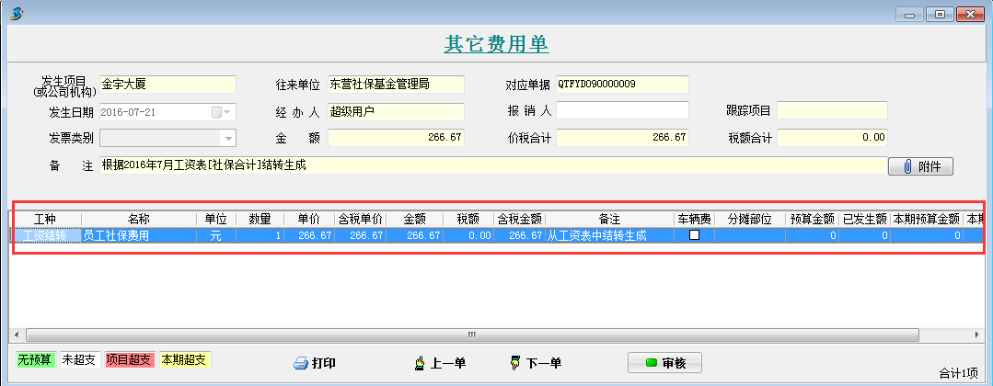Image resolution: width=993 pixels, height=386 pixels.
Task: Maximize the window
Action: tap(940, 14)
